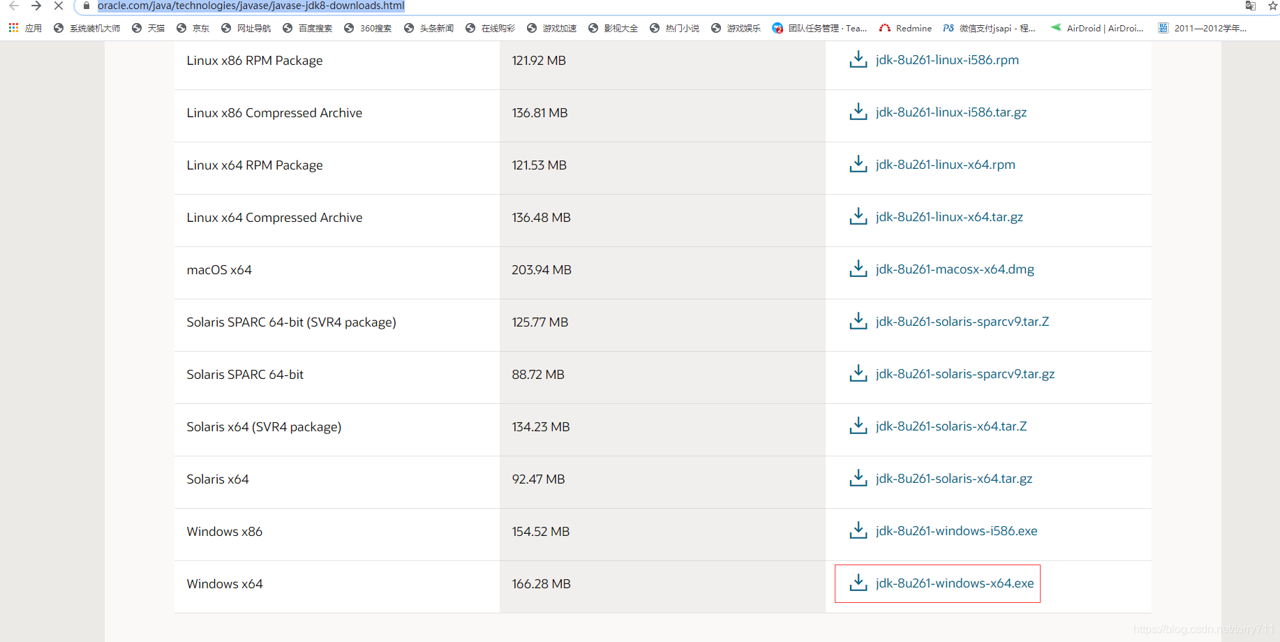Open the 天猫 bookmark
Image resolution: width=1280 pixels, height=642 pixels.
tap(149, 28)
